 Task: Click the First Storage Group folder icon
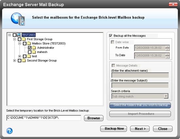pos(24,39)
